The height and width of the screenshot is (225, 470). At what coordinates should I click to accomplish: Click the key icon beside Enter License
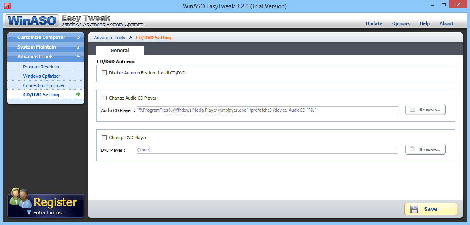pos(29,212)
